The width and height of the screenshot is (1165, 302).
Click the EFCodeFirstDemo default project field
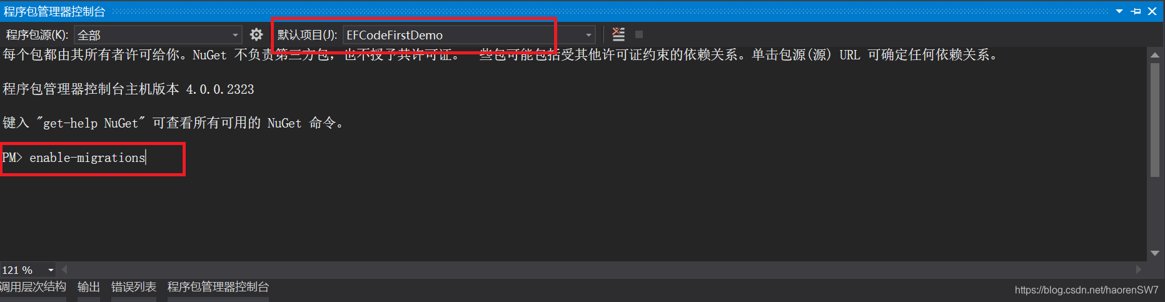point(462,35)
